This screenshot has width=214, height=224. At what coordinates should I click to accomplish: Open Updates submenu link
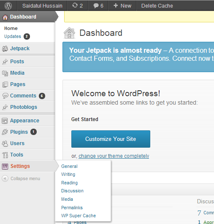[13, 36]
